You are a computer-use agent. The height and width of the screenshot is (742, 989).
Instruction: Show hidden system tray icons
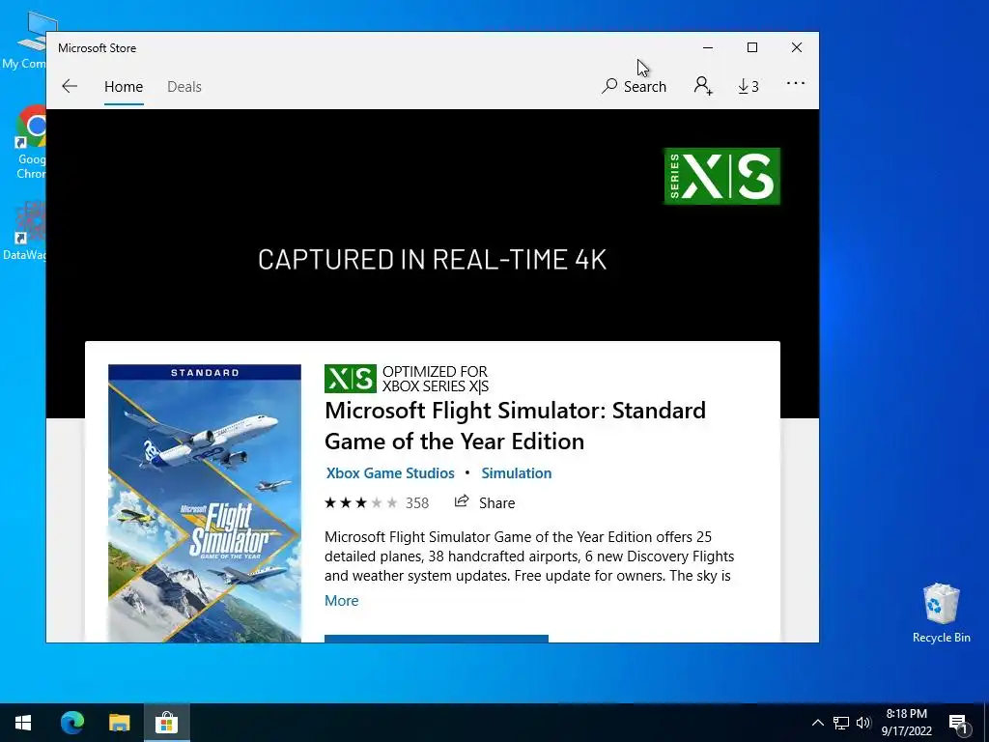[x=817, y=723]
